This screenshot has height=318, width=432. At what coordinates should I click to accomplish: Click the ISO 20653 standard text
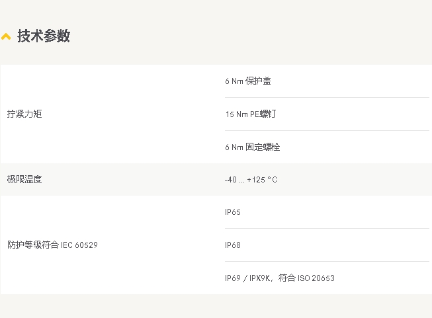coord(316,278)
